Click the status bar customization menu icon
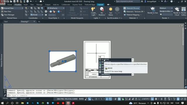The height and width of the screenshot is (105, 187). 185,99
